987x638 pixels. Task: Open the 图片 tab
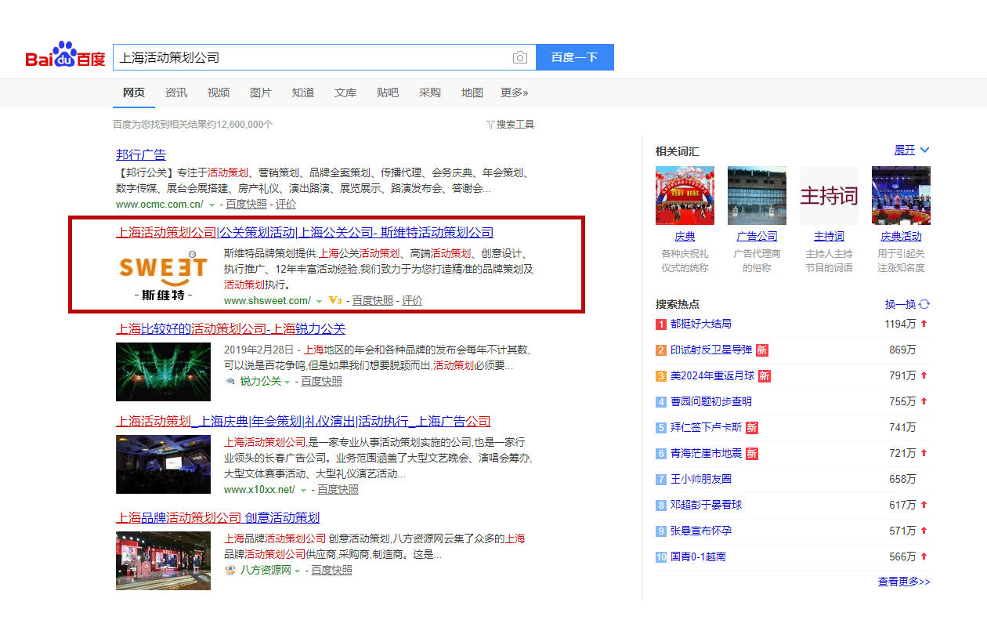click(x=261, y=92)
